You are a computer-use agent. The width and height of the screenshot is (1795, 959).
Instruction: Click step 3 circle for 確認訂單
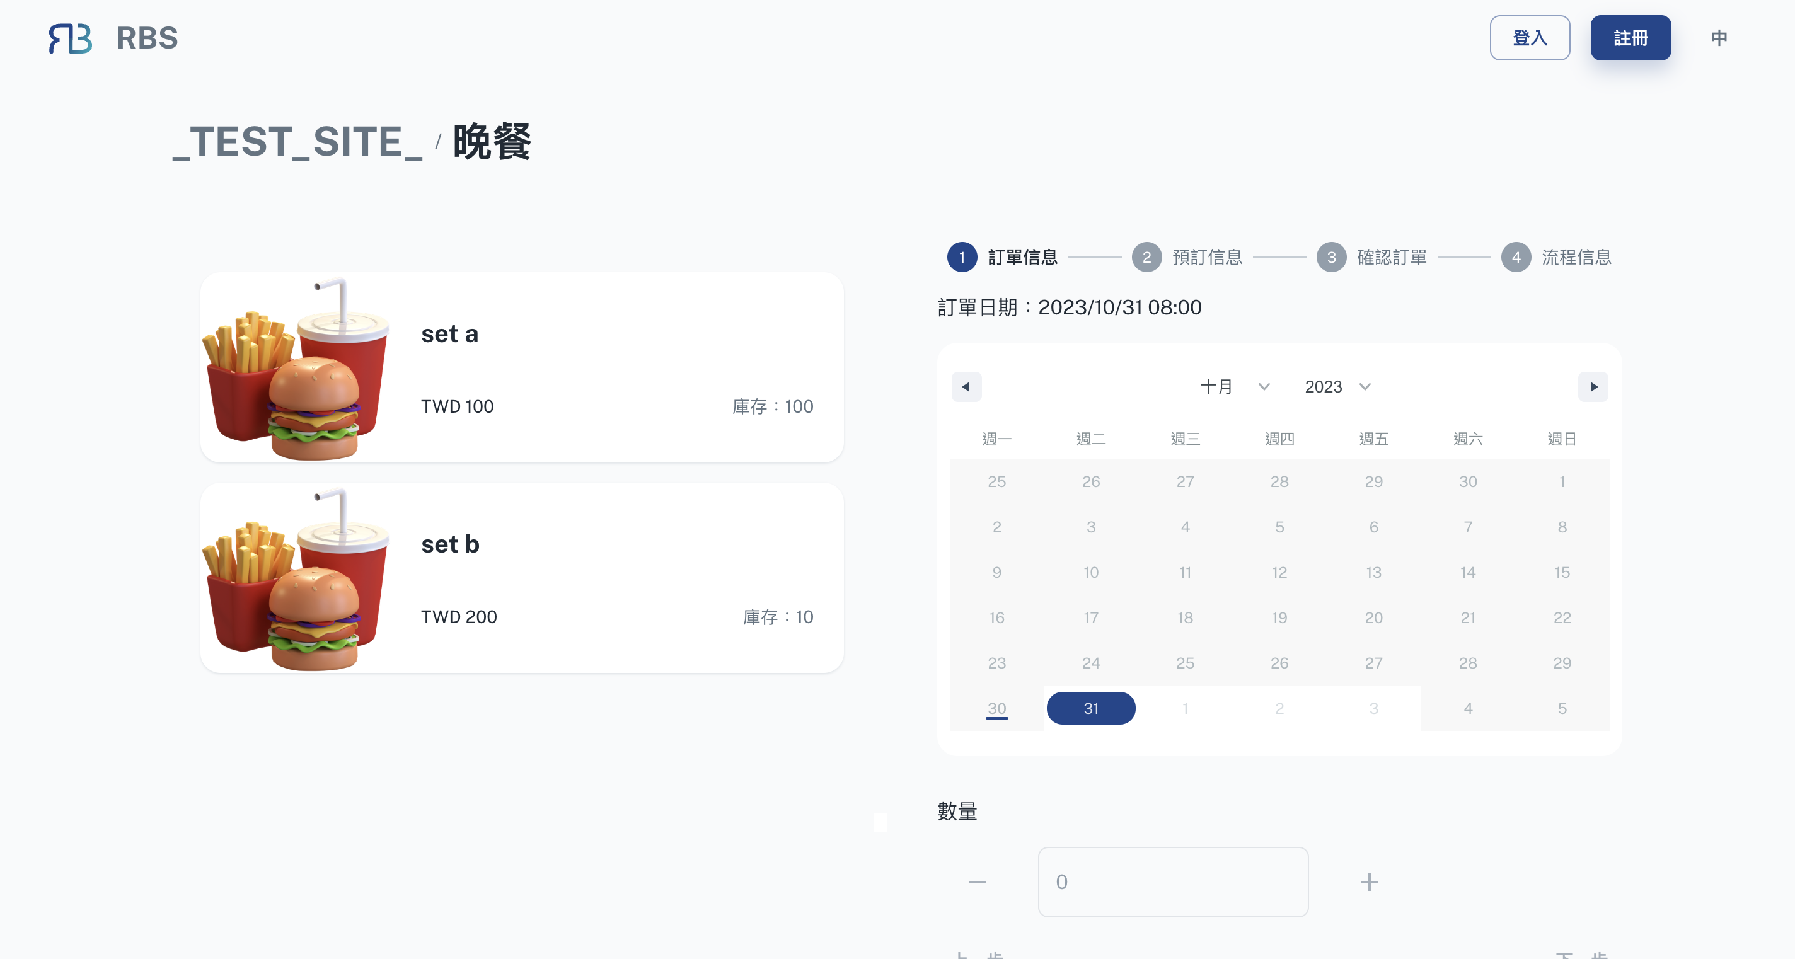1331,257
